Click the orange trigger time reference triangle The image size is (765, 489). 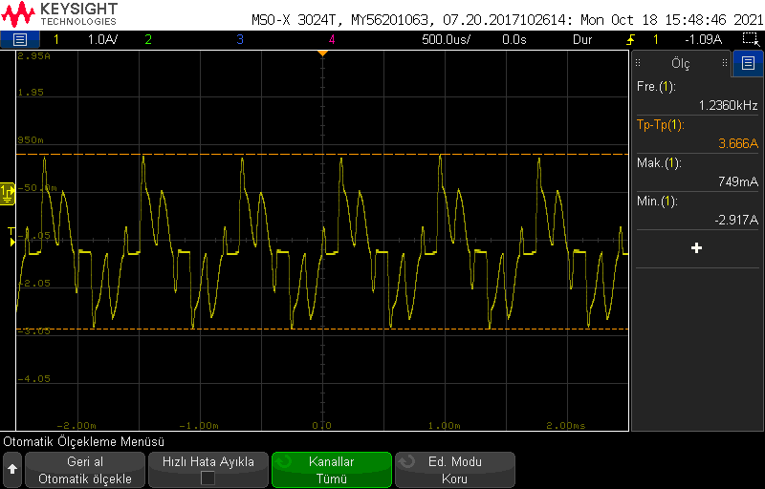click(322, 53)
